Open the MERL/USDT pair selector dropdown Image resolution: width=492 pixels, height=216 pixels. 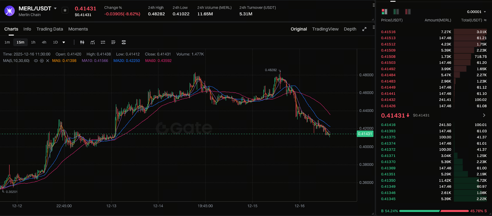click(55, 9)
